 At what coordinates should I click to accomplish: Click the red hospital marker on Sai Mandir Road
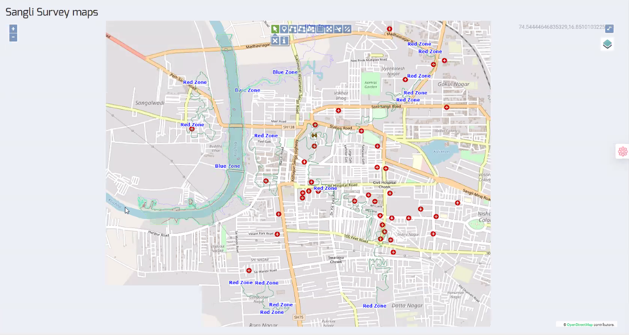(x=249, y=271)
